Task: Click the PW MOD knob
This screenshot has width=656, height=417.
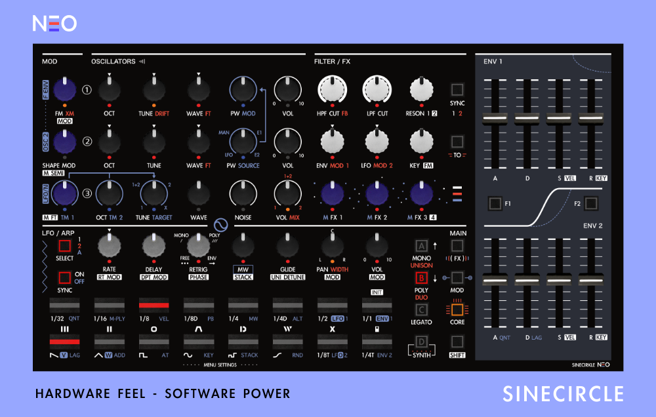Action: tap(243, 89)
